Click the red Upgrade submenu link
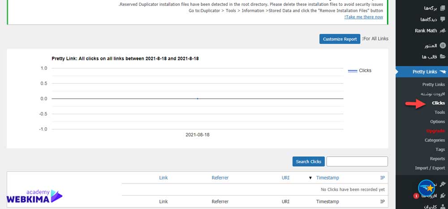Image resolution: width=448 pixels, height=209 pixels. [x=435, y=131]
